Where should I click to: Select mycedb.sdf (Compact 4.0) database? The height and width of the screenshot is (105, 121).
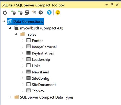tap(42, 28)
